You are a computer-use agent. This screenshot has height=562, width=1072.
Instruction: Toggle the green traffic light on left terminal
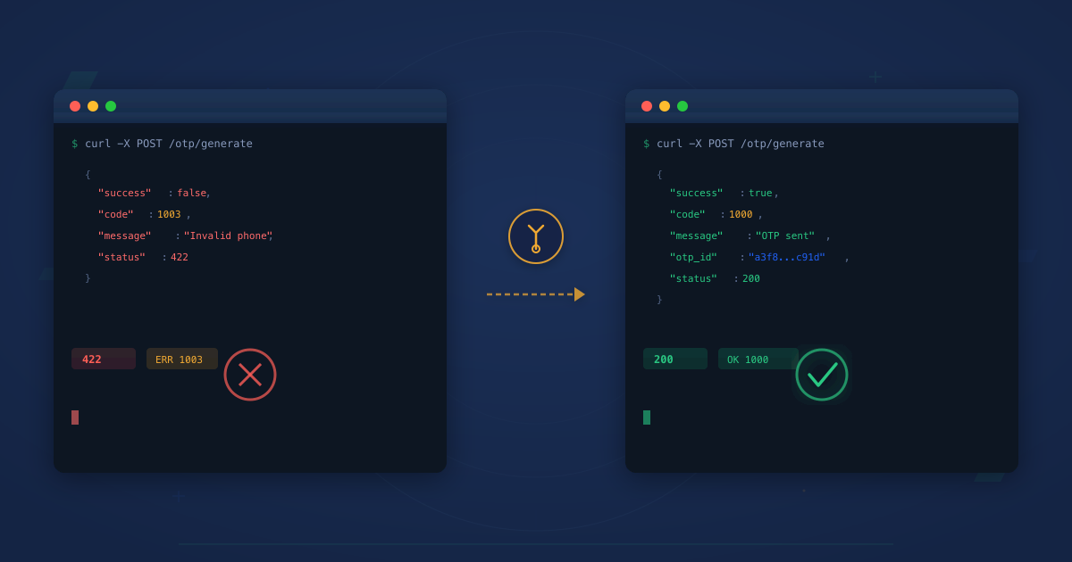[x=111, y=105]
